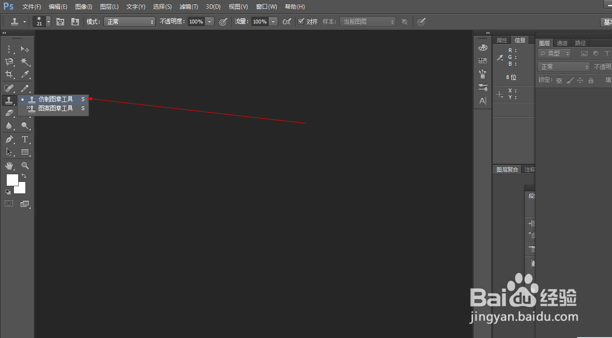Screen dimensions: 612x338
Task: Choose 仿制图章工具 from the flyout
Action: (53, 99)
